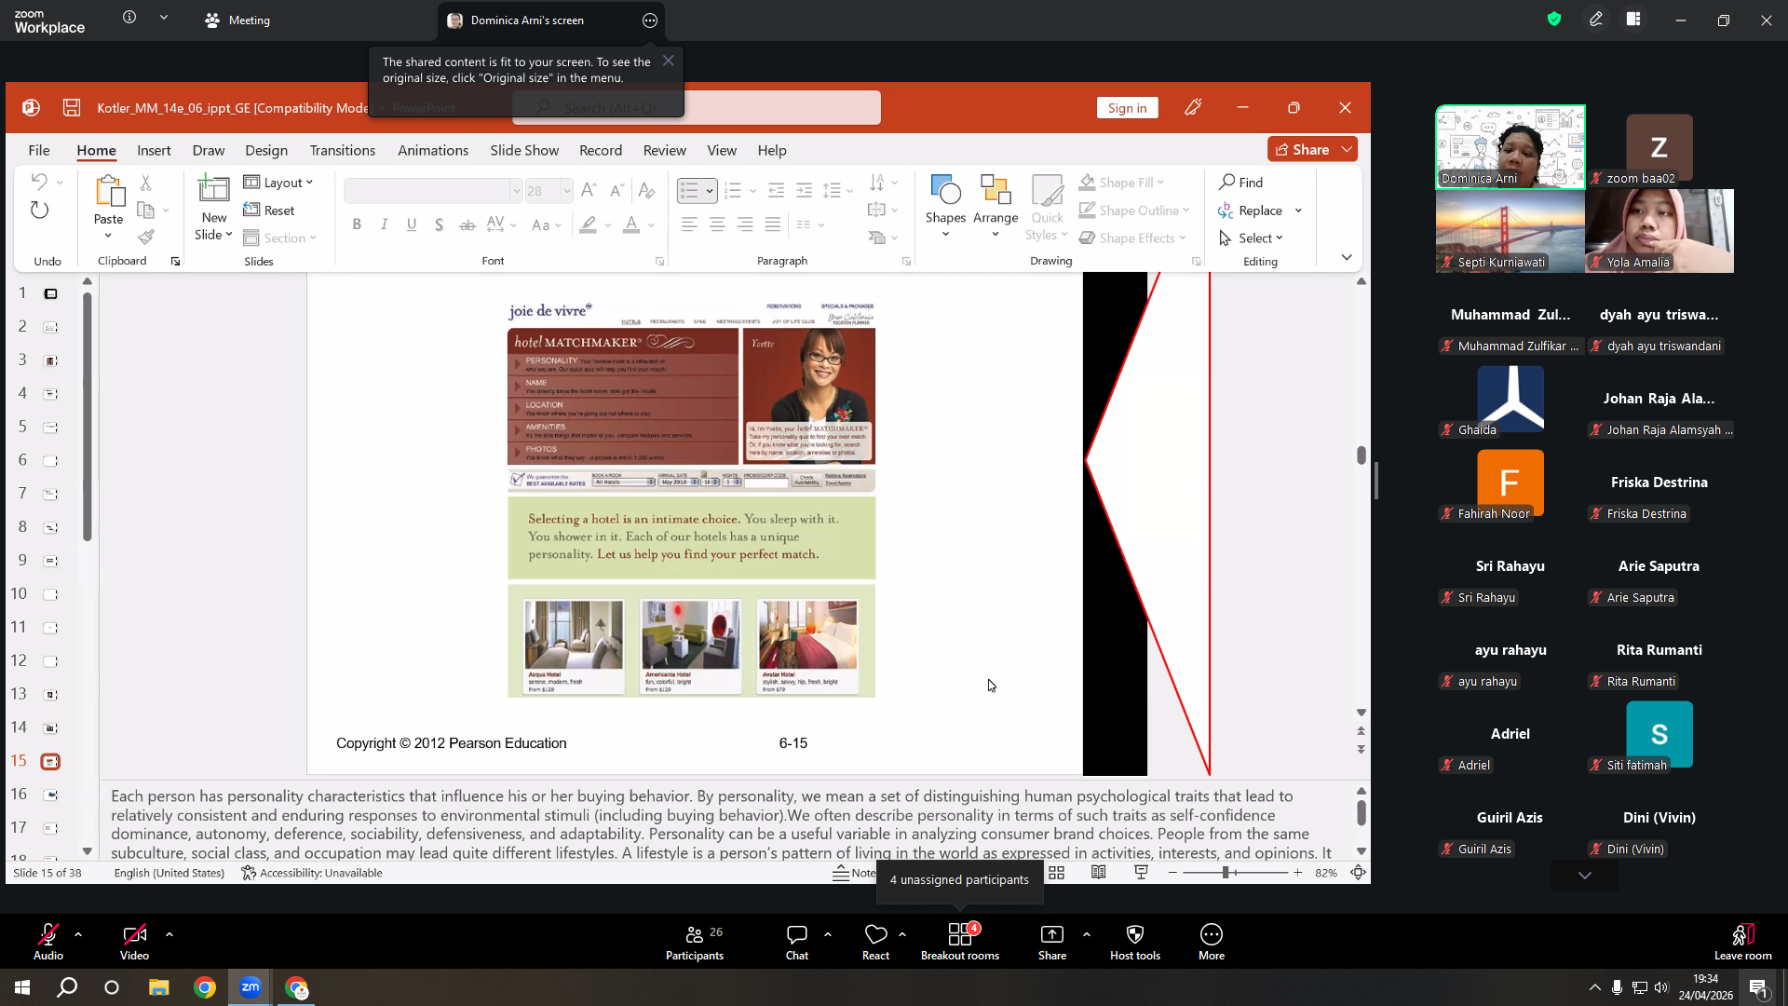Click the Redo icon in PowerPoint ribbon
This screenshot has width=1788, height=1006.
[39, 211]
